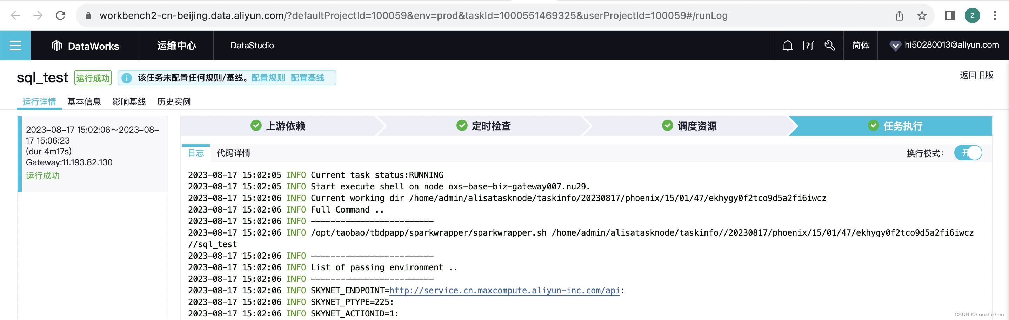Click the green 运行成功 text in instance card
1009x320 pixels.
coord(43,176)
